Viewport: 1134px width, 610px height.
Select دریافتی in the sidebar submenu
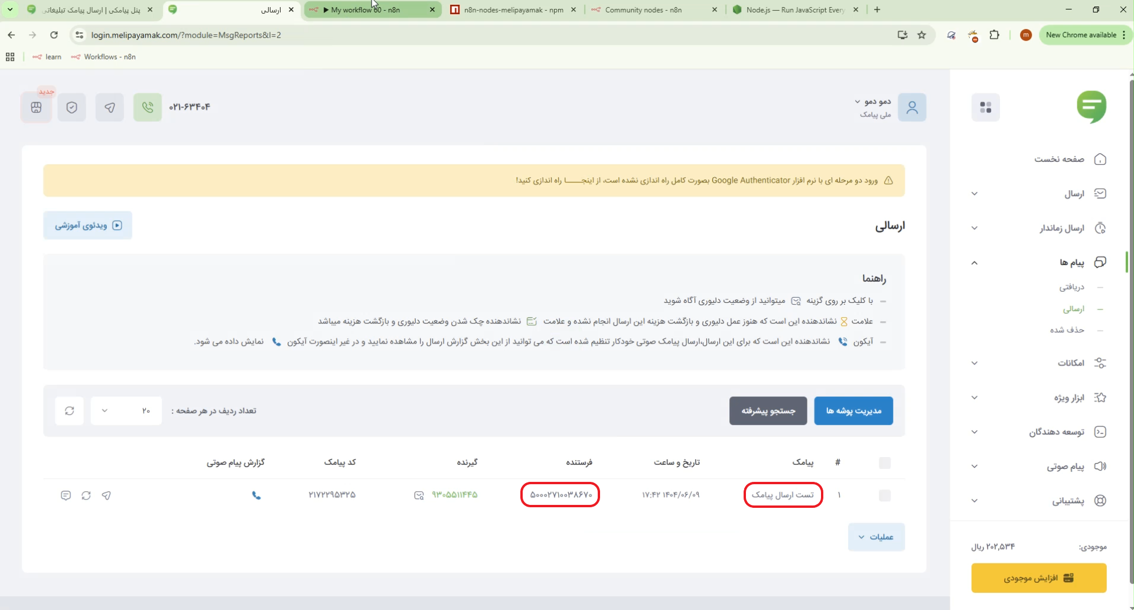(x=1071, y=288)
